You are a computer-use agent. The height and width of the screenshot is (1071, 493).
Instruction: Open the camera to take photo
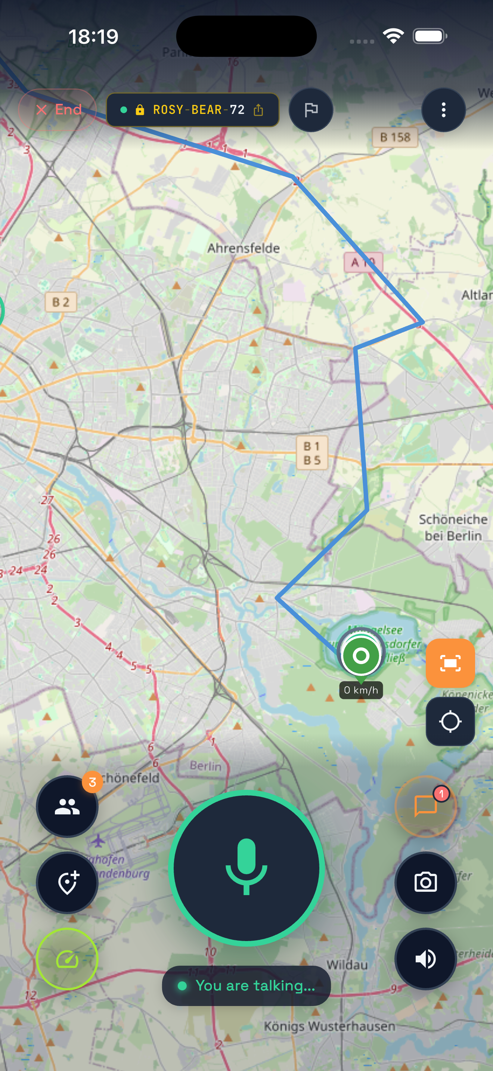point(426,882)
